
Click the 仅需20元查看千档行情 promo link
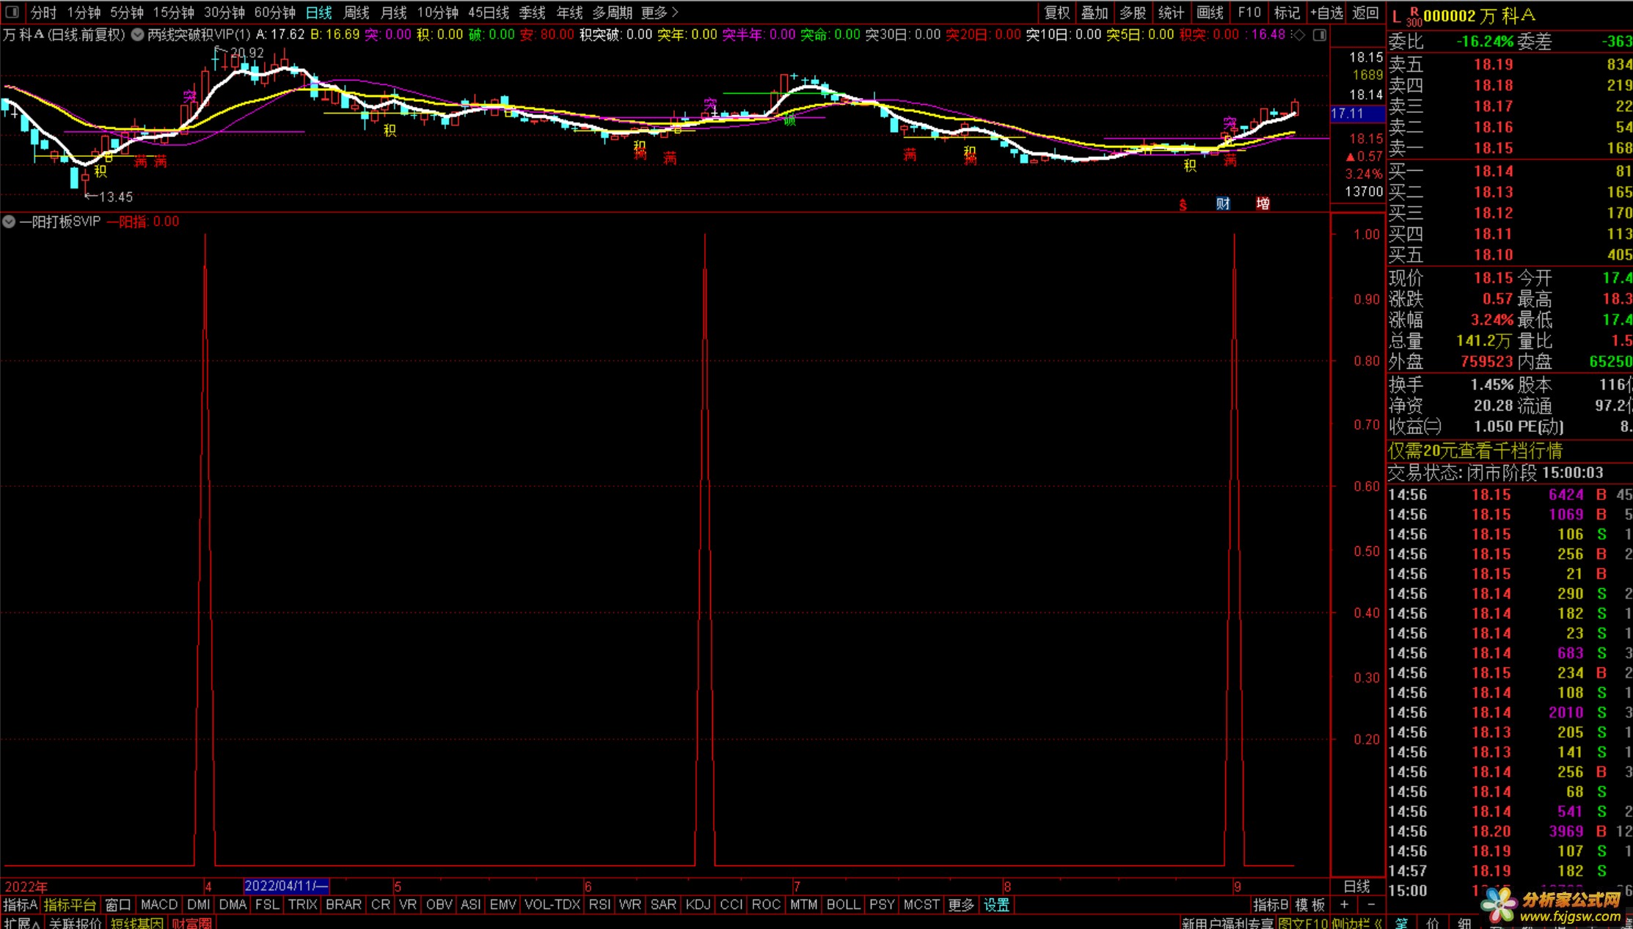pyautogui.click(x=1475, y=450)
